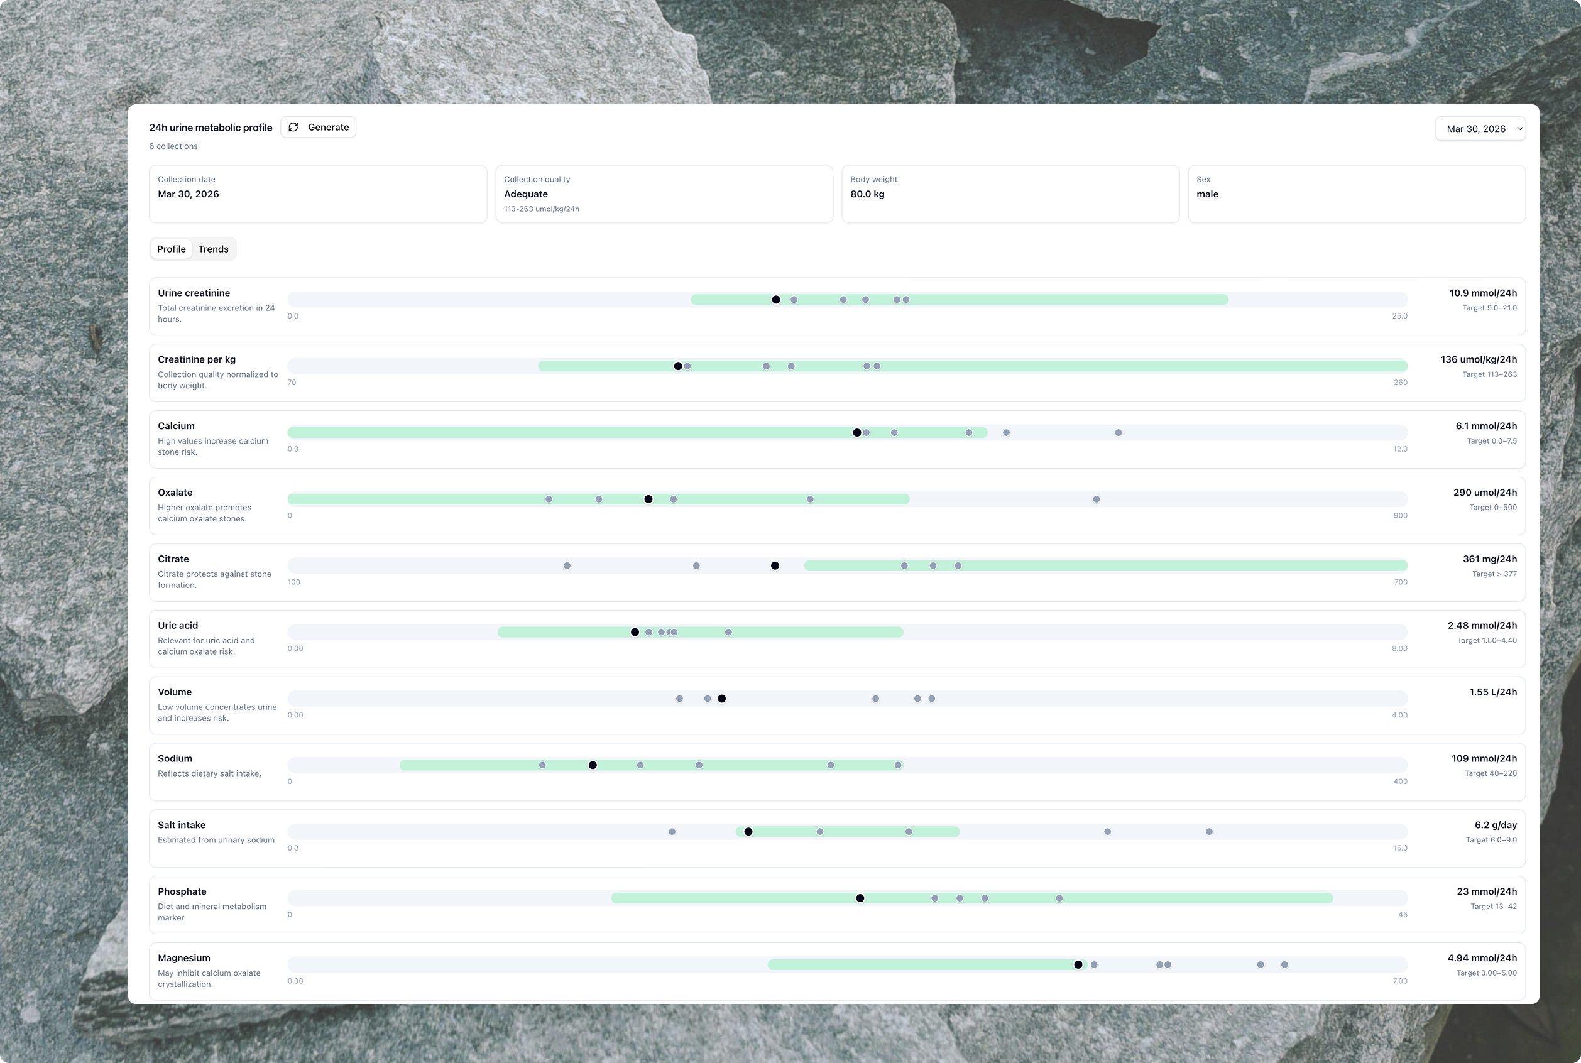The image size is (1581, 1063).
Task: Click the 'Citrate' row label
Action: point(173,559)
